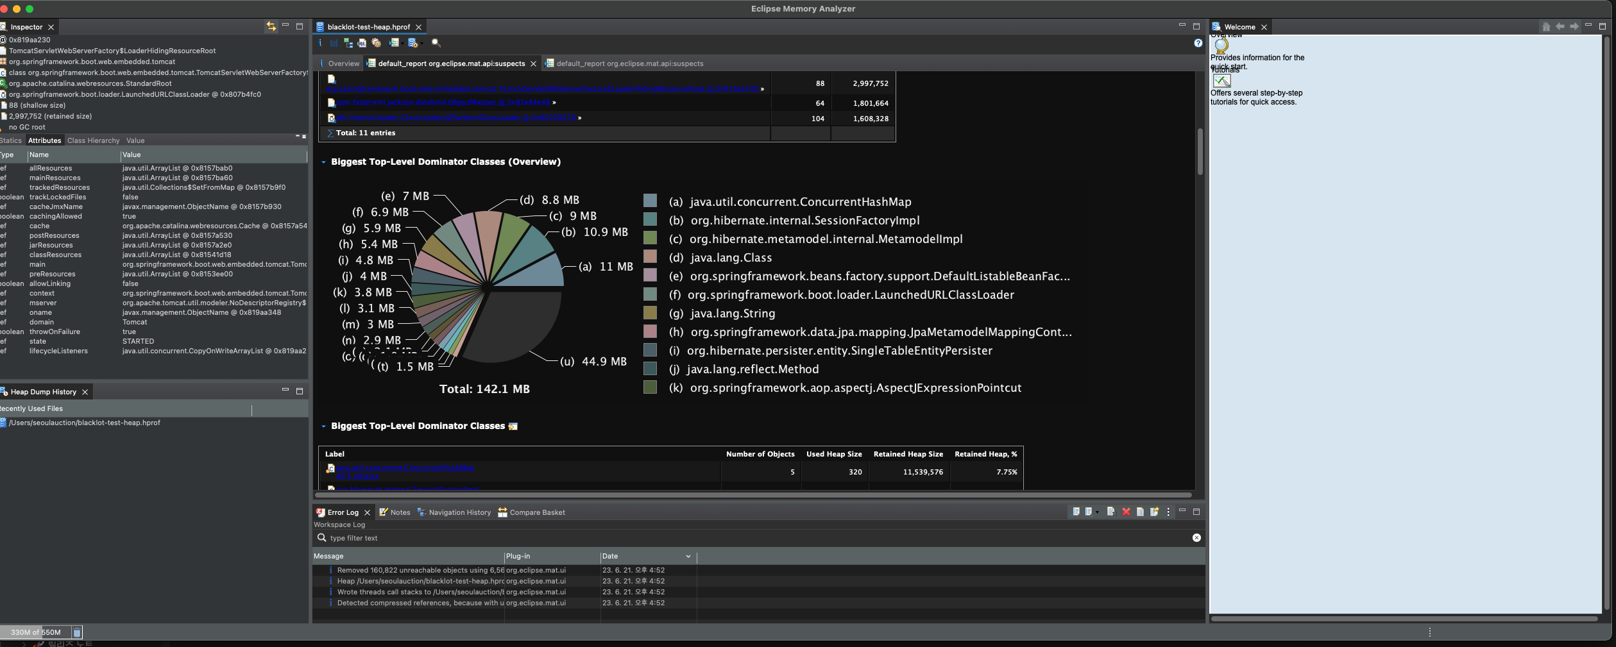
Task: Open the TomcatServletWebServerFactory link, 2,997,752 row
Action: point(543,88)
